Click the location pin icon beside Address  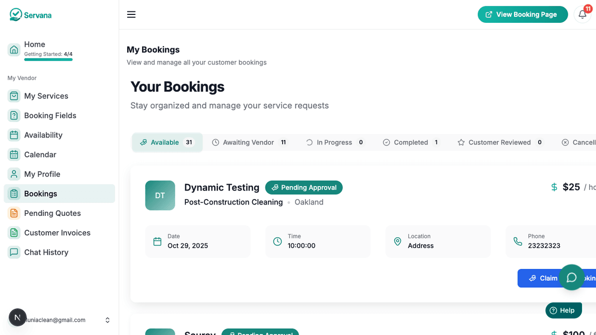tap(397, 242)
